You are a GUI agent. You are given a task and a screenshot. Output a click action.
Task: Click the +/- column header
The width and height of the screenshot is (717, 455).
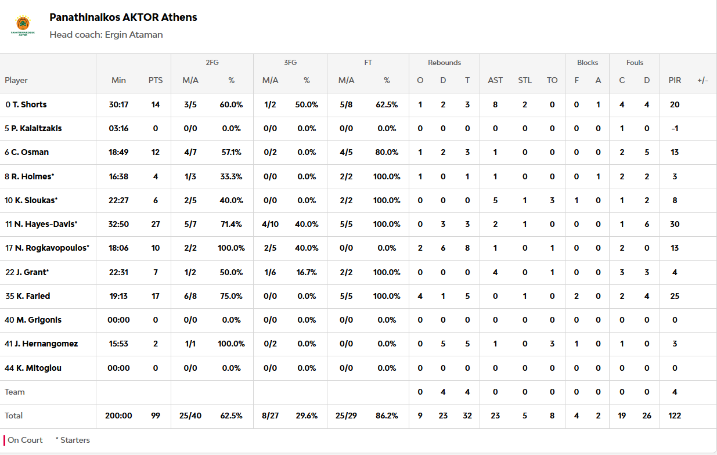[702, 80]
